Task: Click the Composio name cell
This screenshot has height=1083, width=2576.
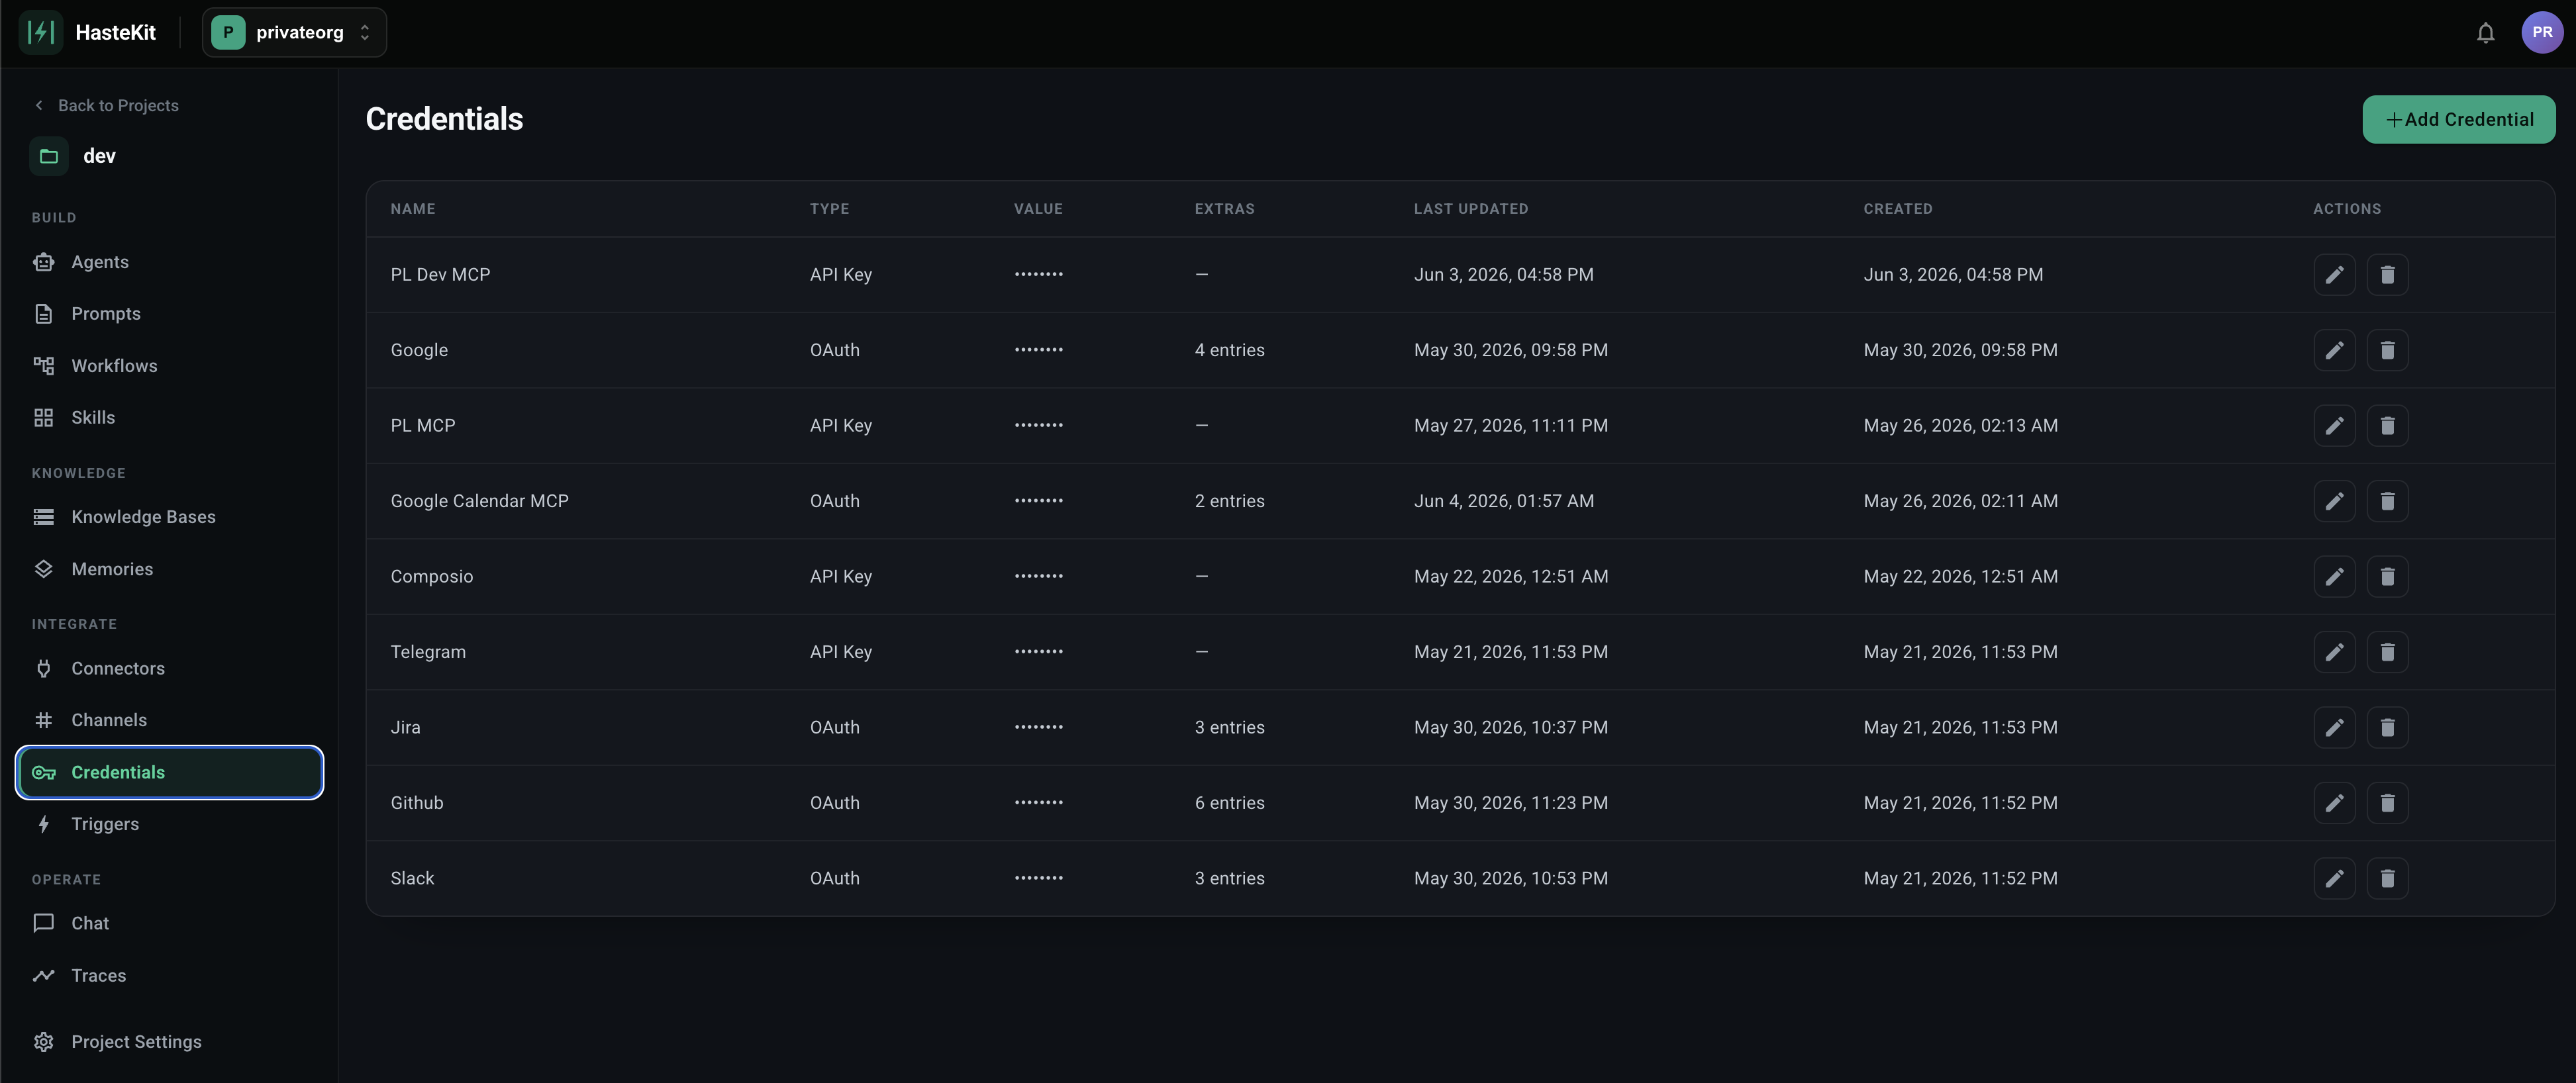Action: 431,577
